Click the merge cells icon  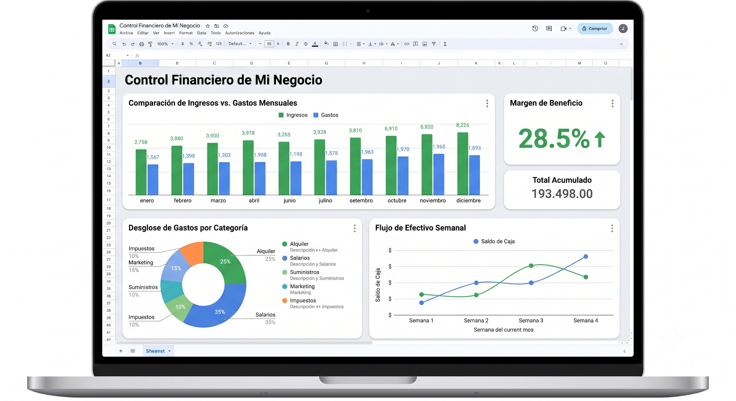[x=345, y=44]
